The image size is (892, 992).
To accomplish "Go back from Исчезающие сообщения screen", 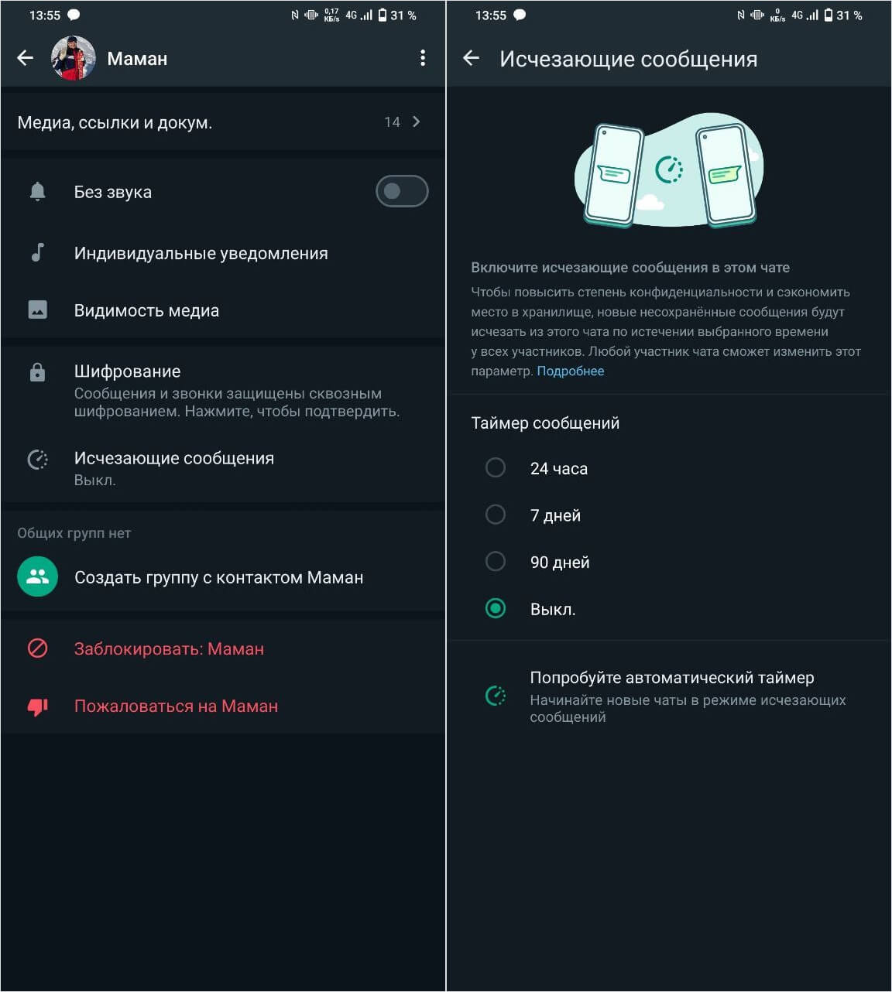I will click(x=471, y=59).
